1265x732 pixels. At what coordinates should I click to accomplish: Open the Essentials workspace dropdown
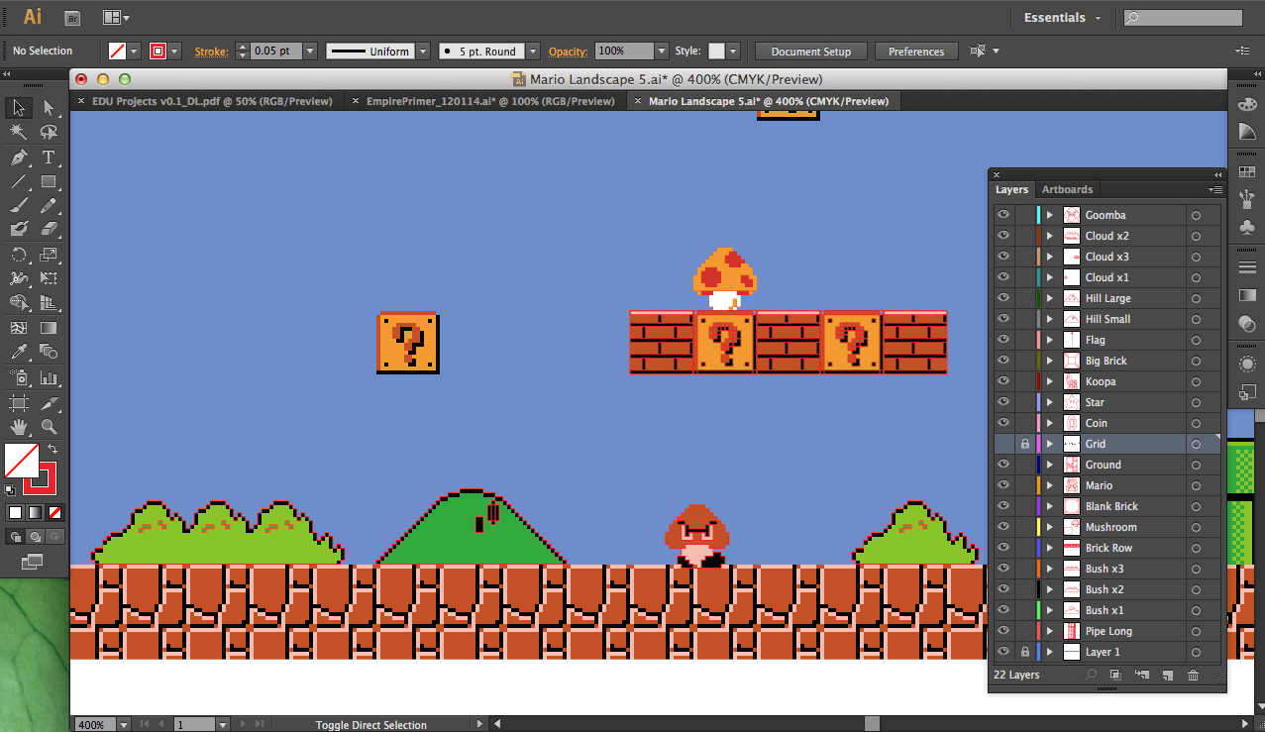point(1062,17)
